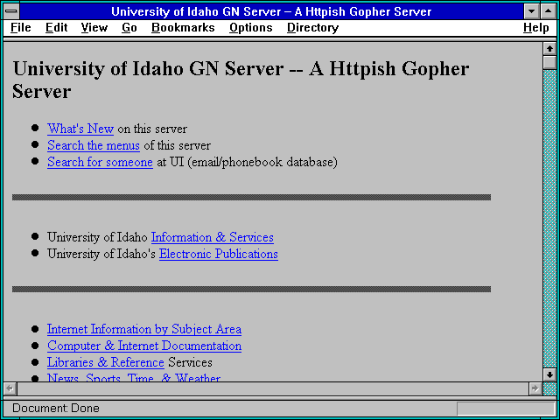Click the horizontal scrollbar track

[272, 388]
